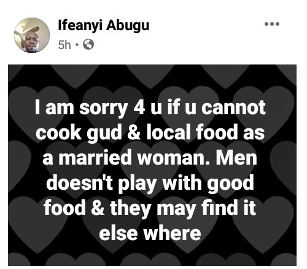Viewport: 307px width, 269px height.
Task: Click the final words 'else where'
Action: pos(150,233)
